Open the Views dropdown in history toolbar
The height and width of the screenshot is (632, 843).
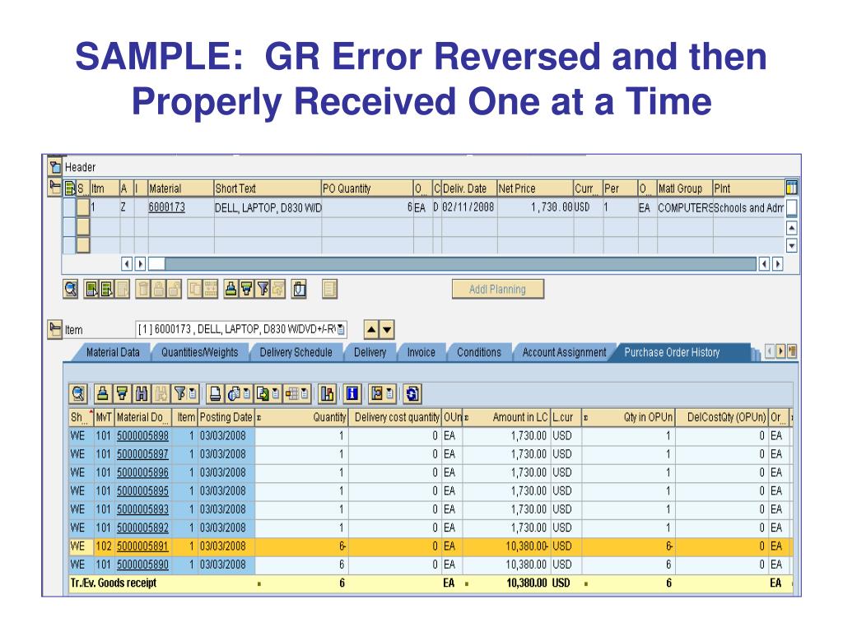(239, 394)
